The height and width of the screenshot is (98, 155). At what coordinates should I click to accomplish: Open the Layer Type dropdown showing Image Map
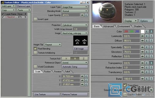75,7
